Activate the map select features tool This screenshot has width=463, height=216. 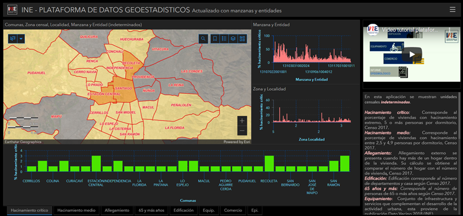12,39
